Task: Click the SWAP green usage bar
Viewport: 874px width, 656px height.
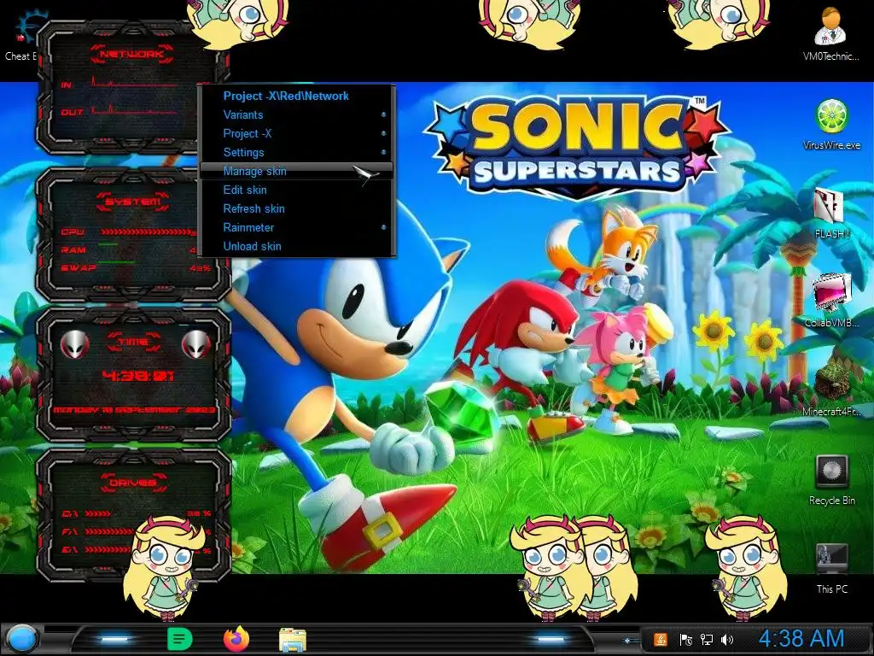Action: point(116,262)
